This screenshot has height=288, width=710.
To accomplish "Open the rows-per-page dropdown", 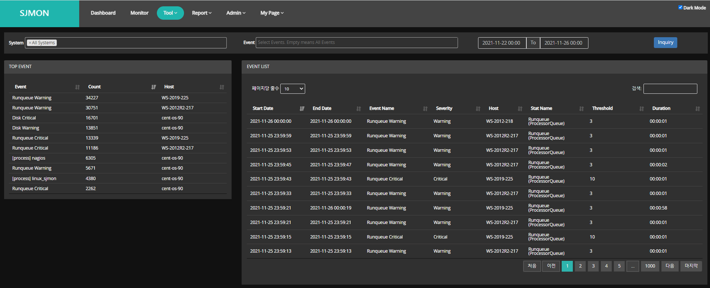I will tap(293, 89).
